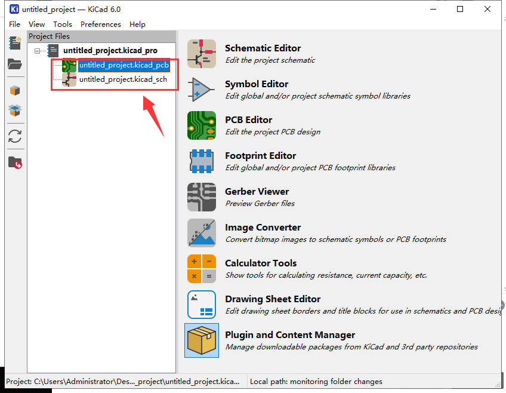
Task: Open project directory in file explorer icon
Action: click(x=15, y=162)
